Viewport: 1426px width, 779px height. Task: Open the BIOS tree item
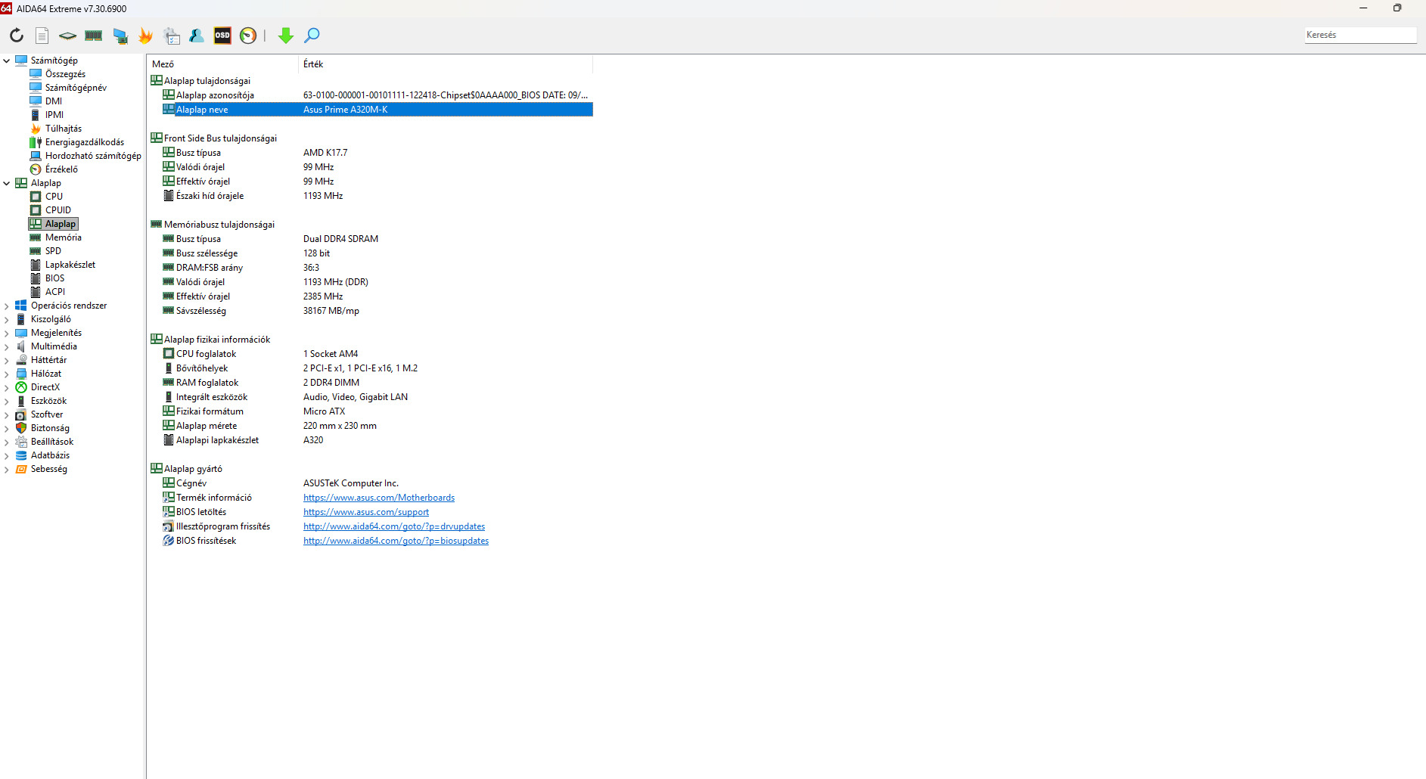54,278
